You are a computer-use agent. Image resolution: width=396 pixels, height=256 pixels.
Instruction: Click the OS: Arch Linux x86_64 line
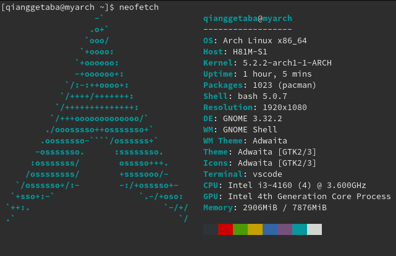(x=255, y=41)
